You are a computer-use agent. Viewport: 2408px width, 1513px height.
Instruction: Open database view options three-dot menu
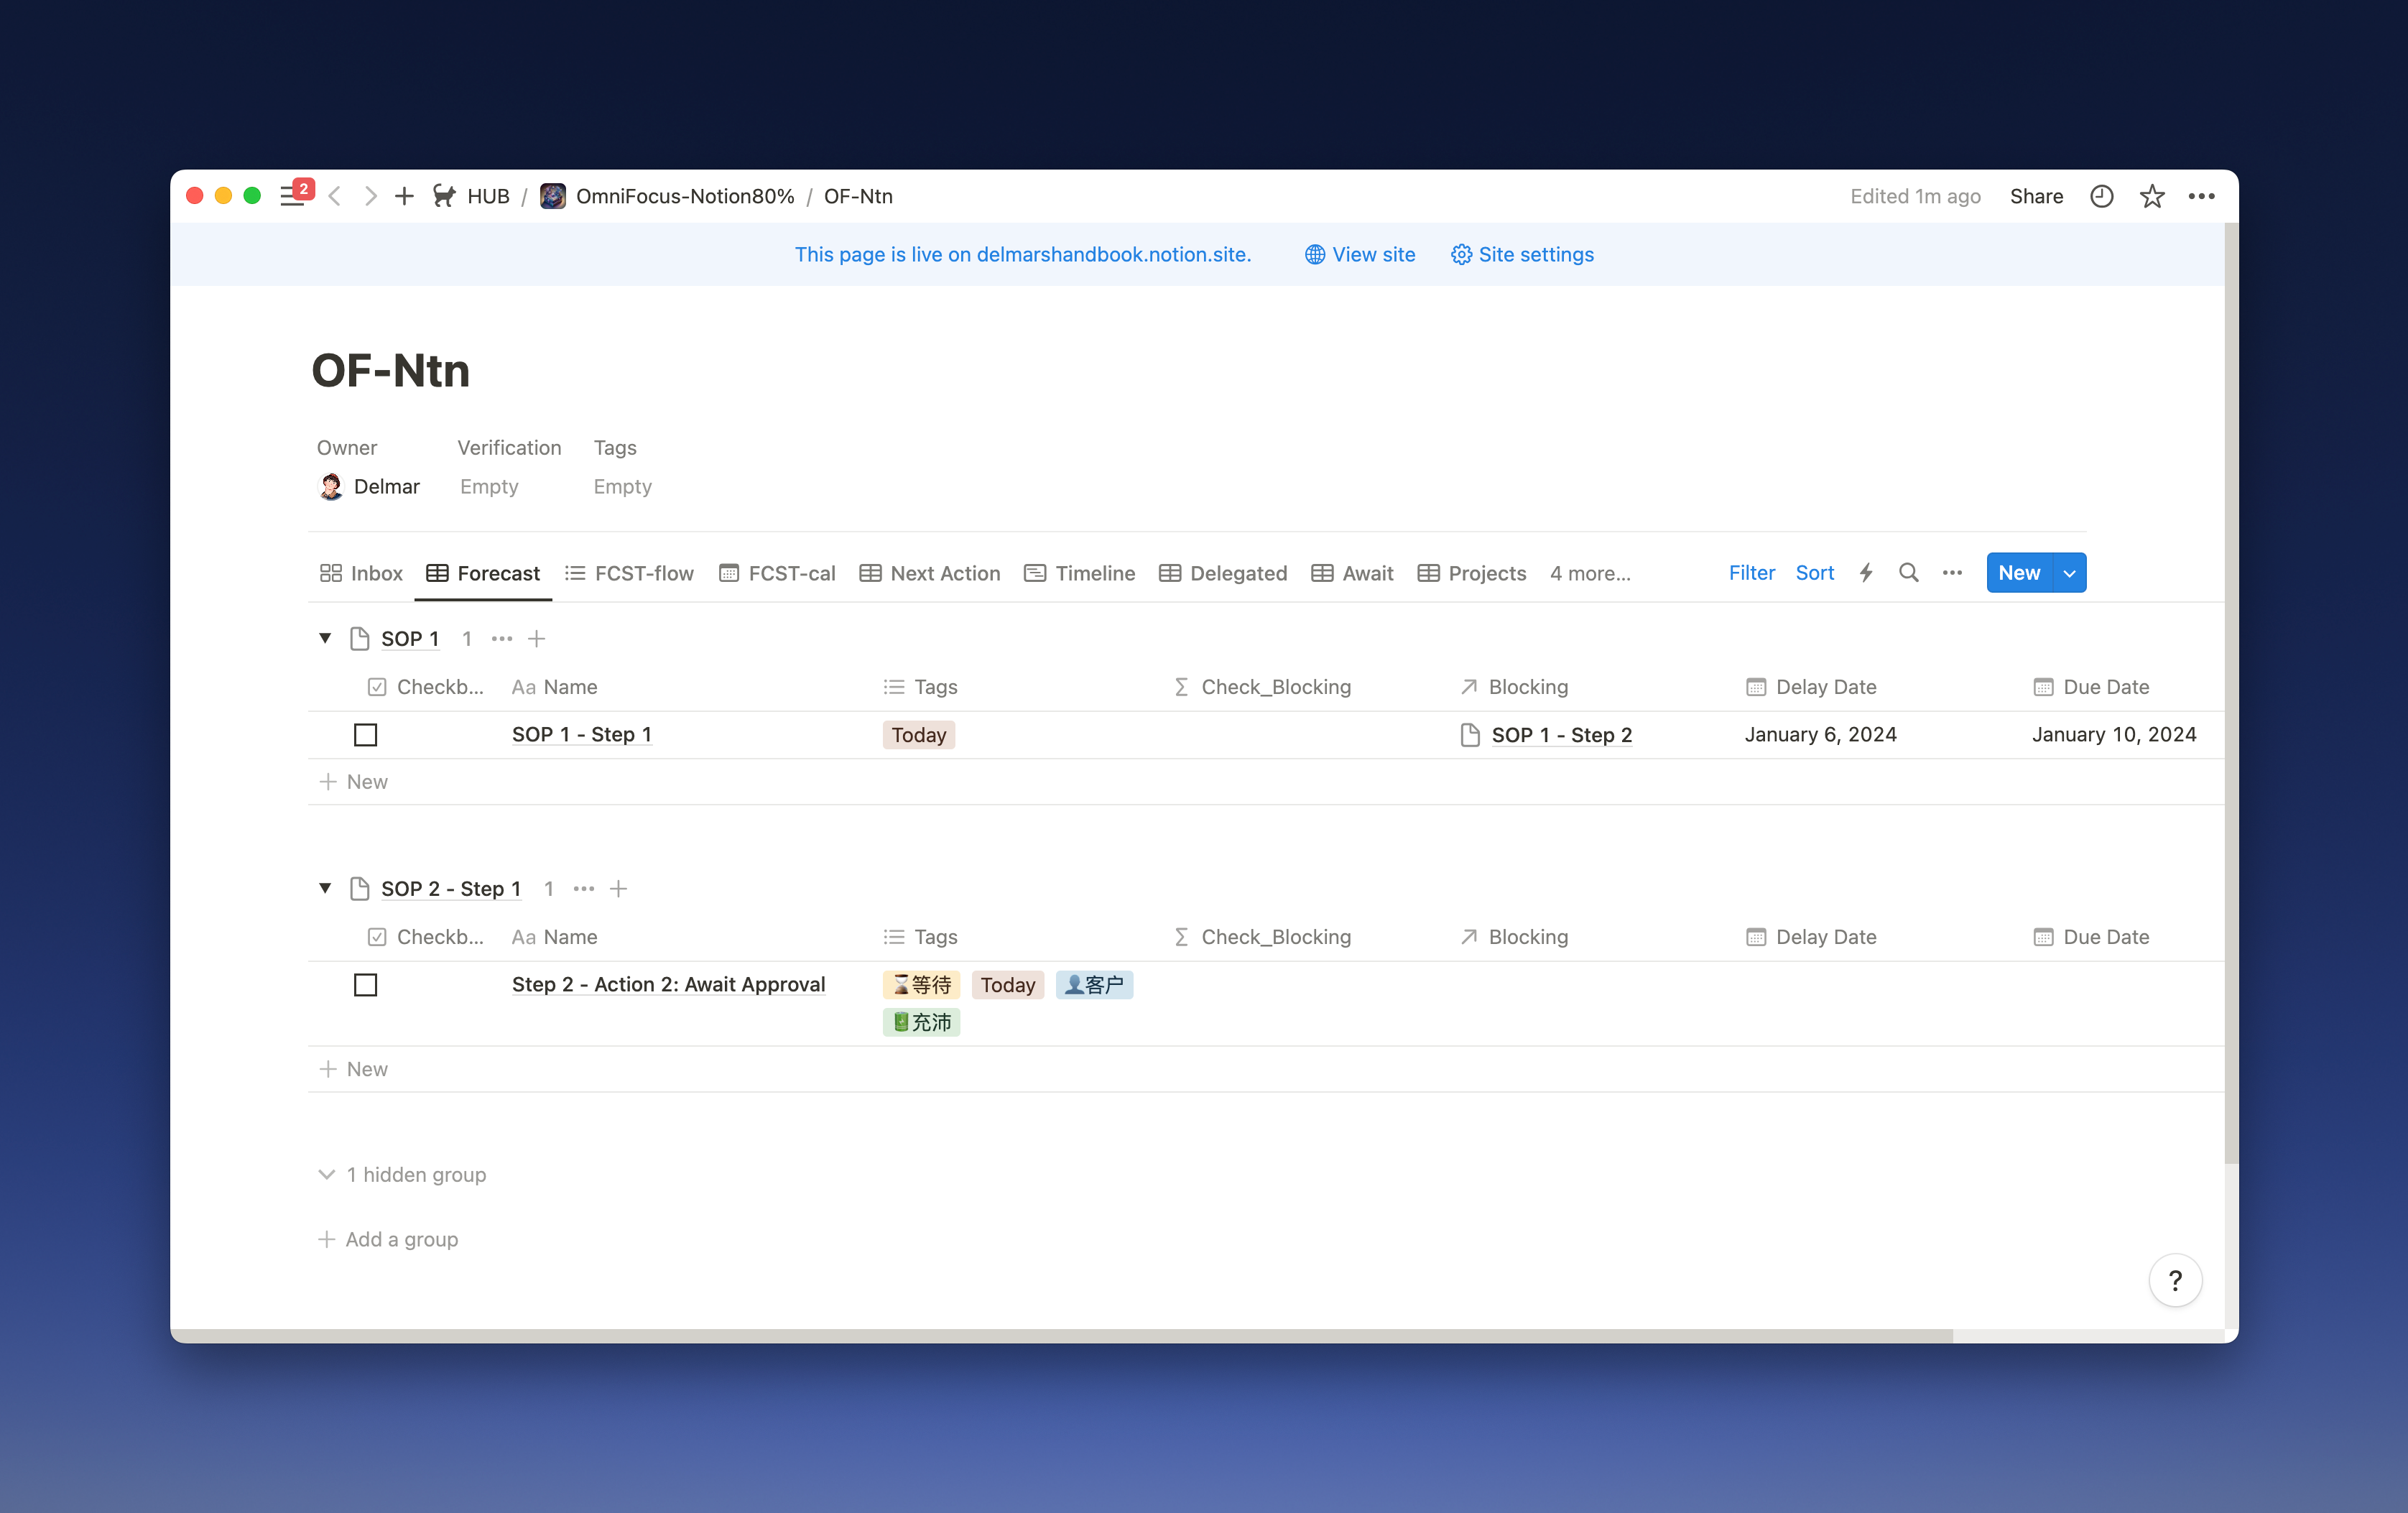point(1952,573)
